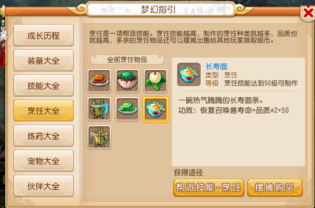Select the empty bronze tripod vessel icon
Image resolution: width=315 pixels, height=208 pixels.
pos(99,137)
